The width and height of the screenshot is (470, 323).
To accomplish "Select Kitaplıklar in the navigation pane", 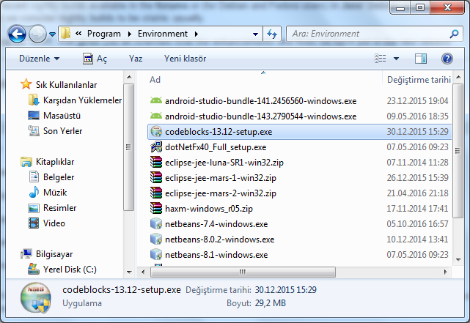I will click(55, 162).
